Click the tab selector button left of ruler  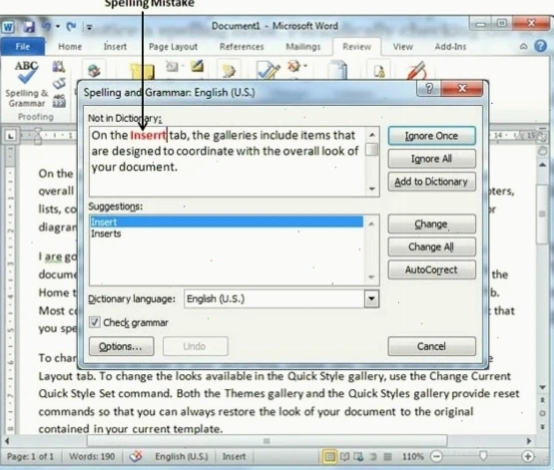pos(10,136)
